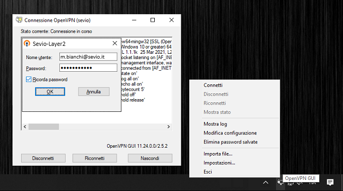Confirm credentials with the OK button
The width and height of the screenshot is (343, 191).
pos(50,92)
